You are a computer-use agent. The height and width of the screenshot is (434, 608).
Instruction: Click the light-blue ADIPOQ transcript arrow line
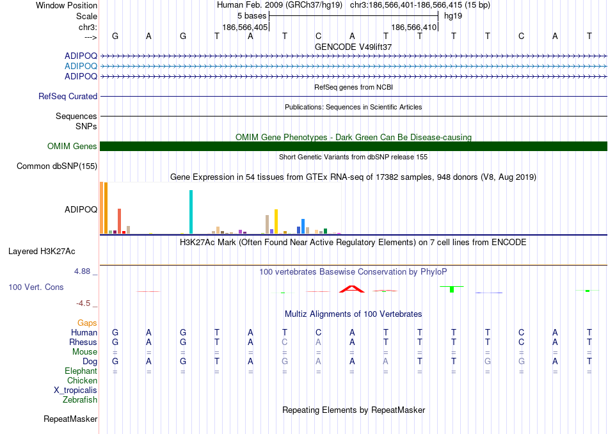(353, 67)
